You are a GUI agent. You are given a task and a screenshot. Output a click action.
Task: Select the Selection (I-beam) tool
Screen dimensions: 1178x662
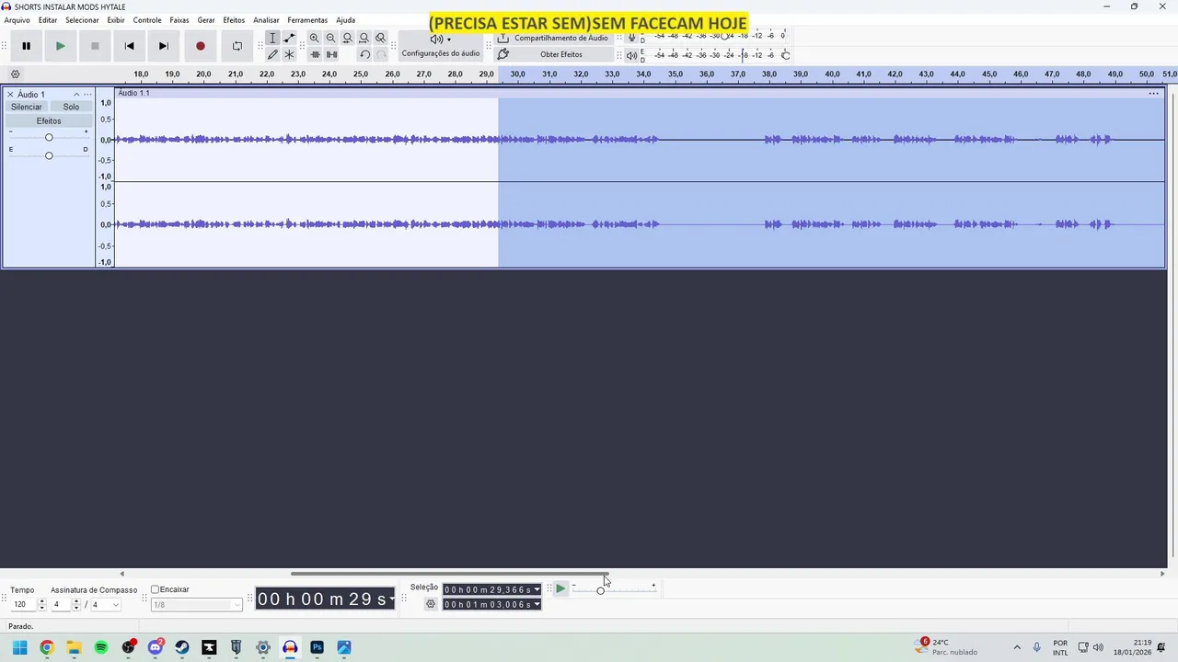coord(272,38)
